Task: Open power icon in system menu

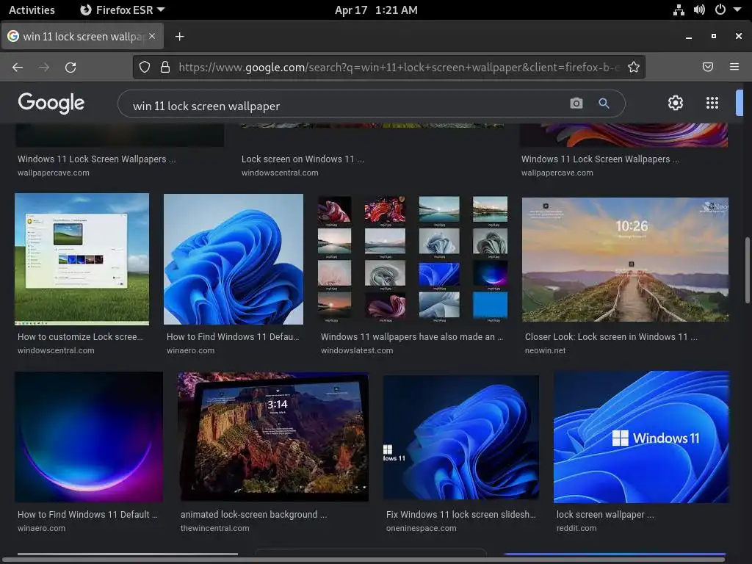Action: point(720,10)
